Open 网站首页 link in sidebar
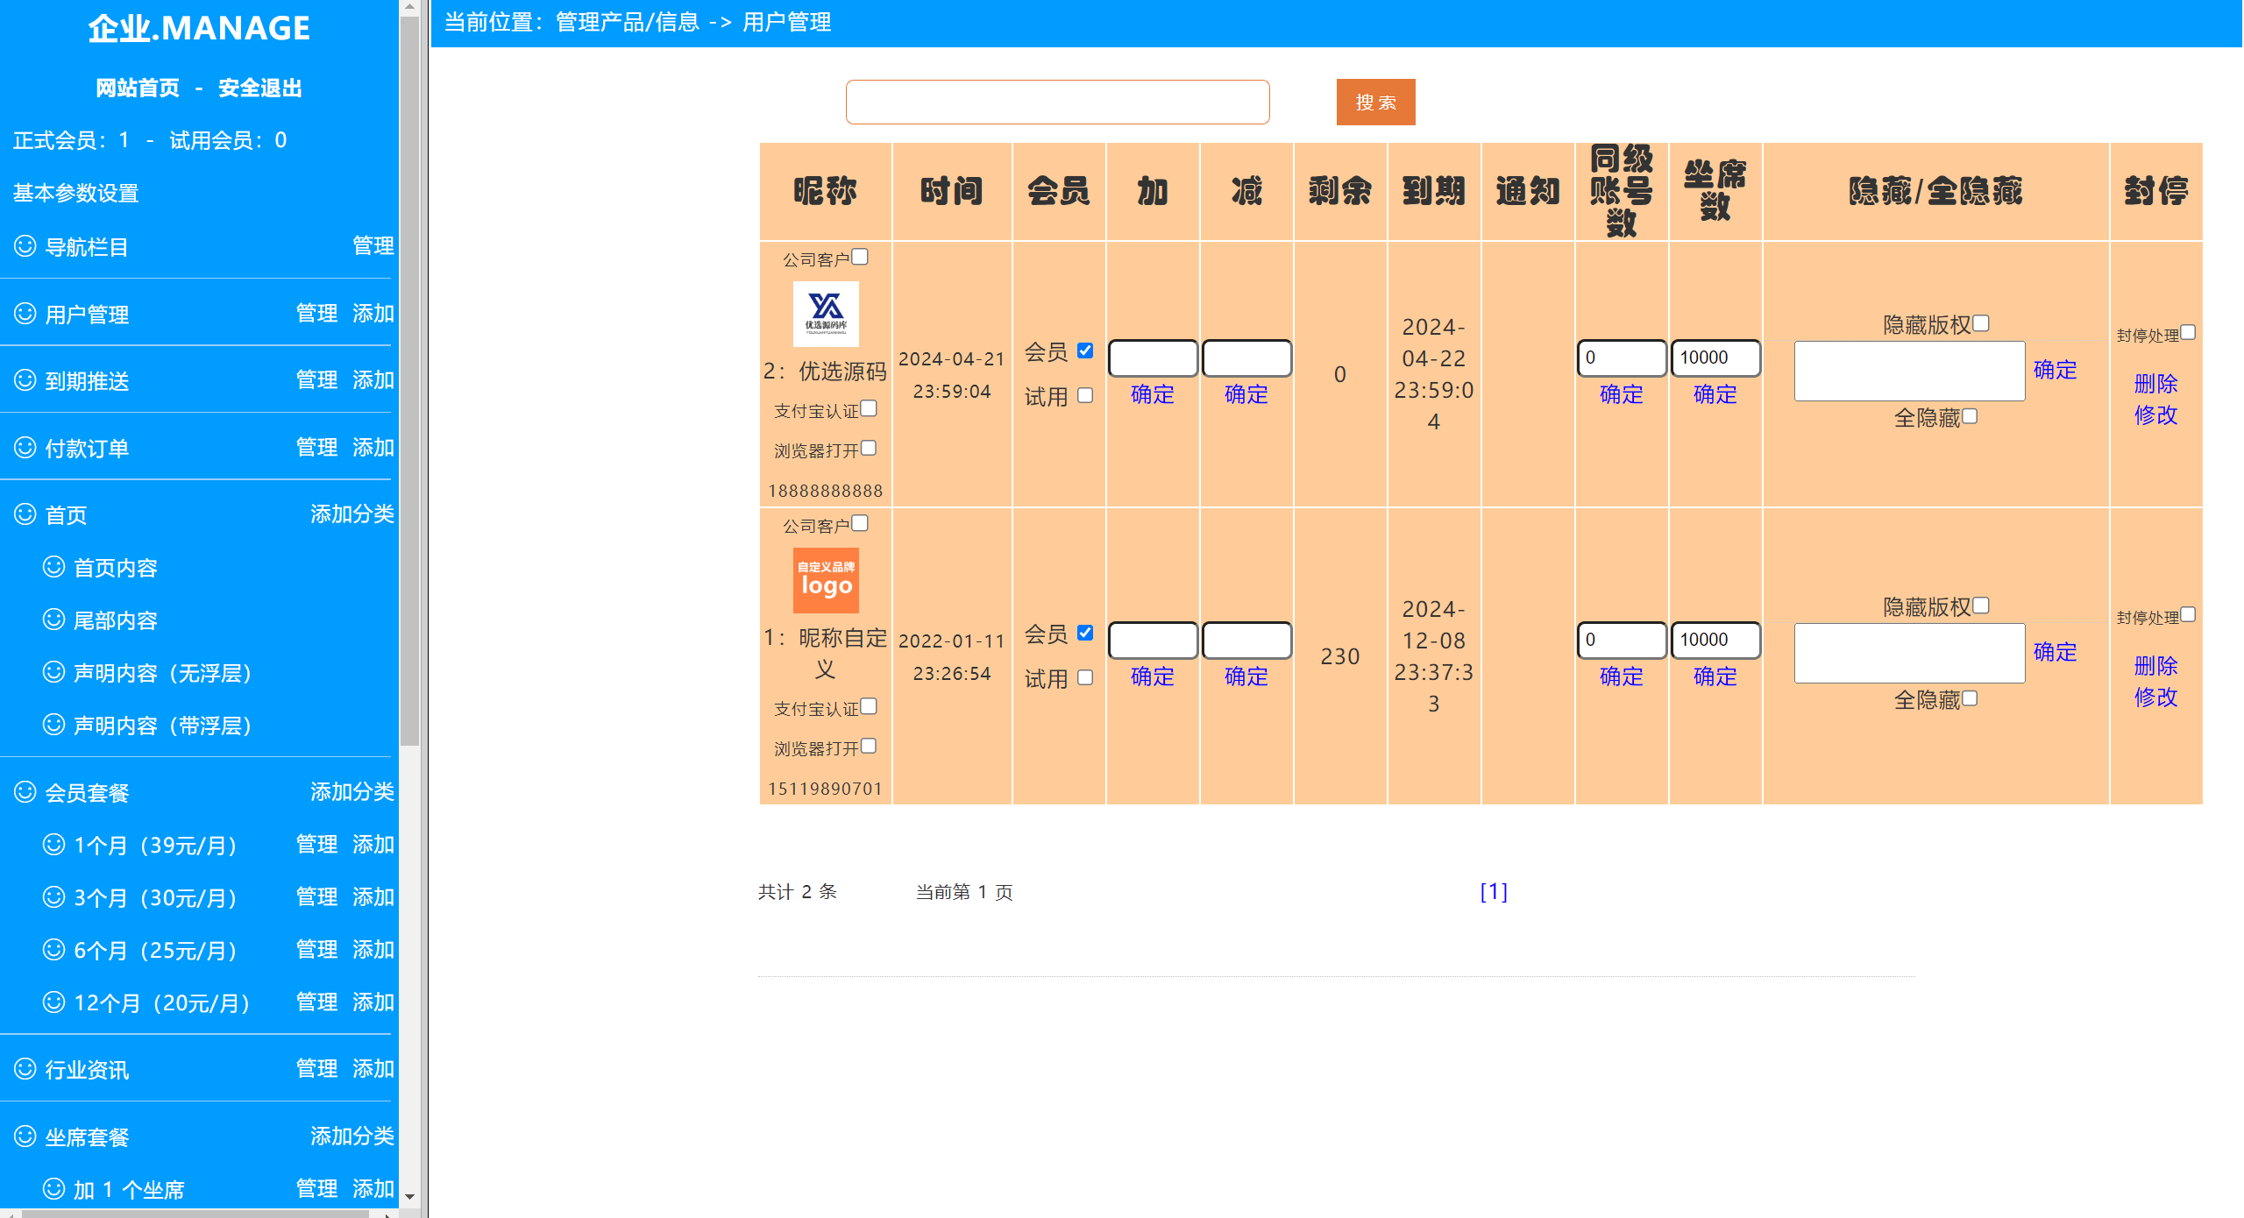This screenshot has height=1218, width=2244. (x=138, y=88)
